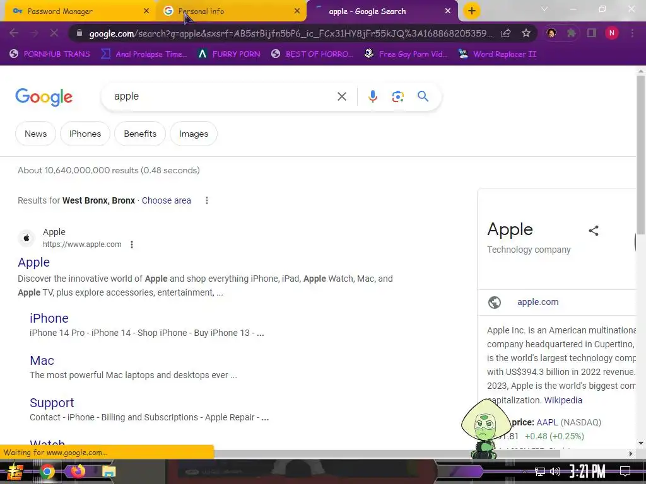Go to Google home via the logo
This screenshot has height=484, width=646.
tap(44, 97)
